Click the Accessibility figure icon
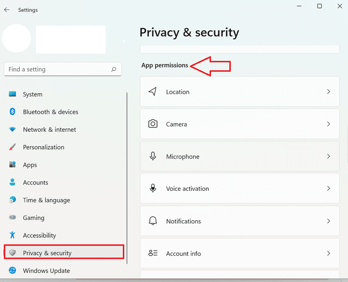Viewport: 348px width, 282px height. coord(12,235)
